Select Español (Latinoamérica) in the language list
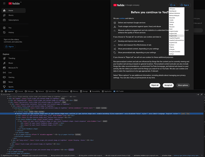The height and width of the screenshot is (157, 205). [x=176, y=41]
